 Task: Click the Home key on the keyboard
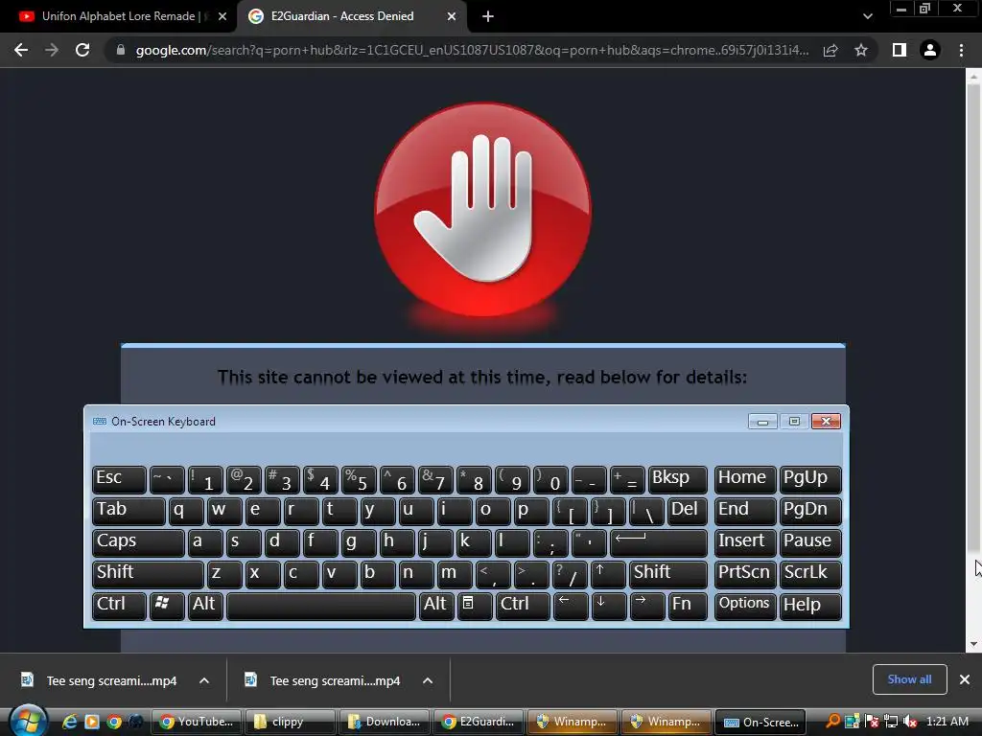(744, 479)
